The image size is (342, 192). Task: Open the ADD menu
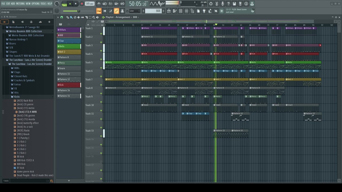pyautogui.click(x=13, y=4)
